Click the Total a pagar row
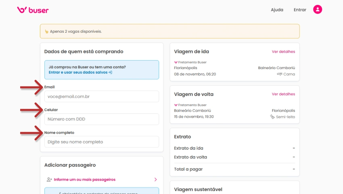This screenshot has height=194, width=343. click(x=234, y=169)
